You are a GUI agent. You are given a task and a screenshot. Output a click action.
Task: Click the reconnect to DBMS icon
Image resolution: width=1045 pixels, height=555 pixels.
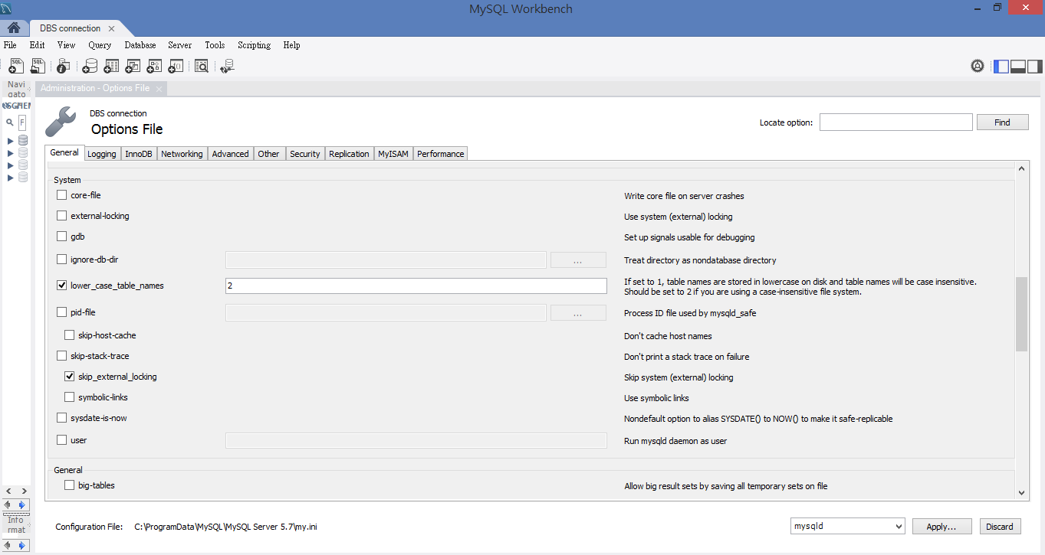tap(227, 67)
